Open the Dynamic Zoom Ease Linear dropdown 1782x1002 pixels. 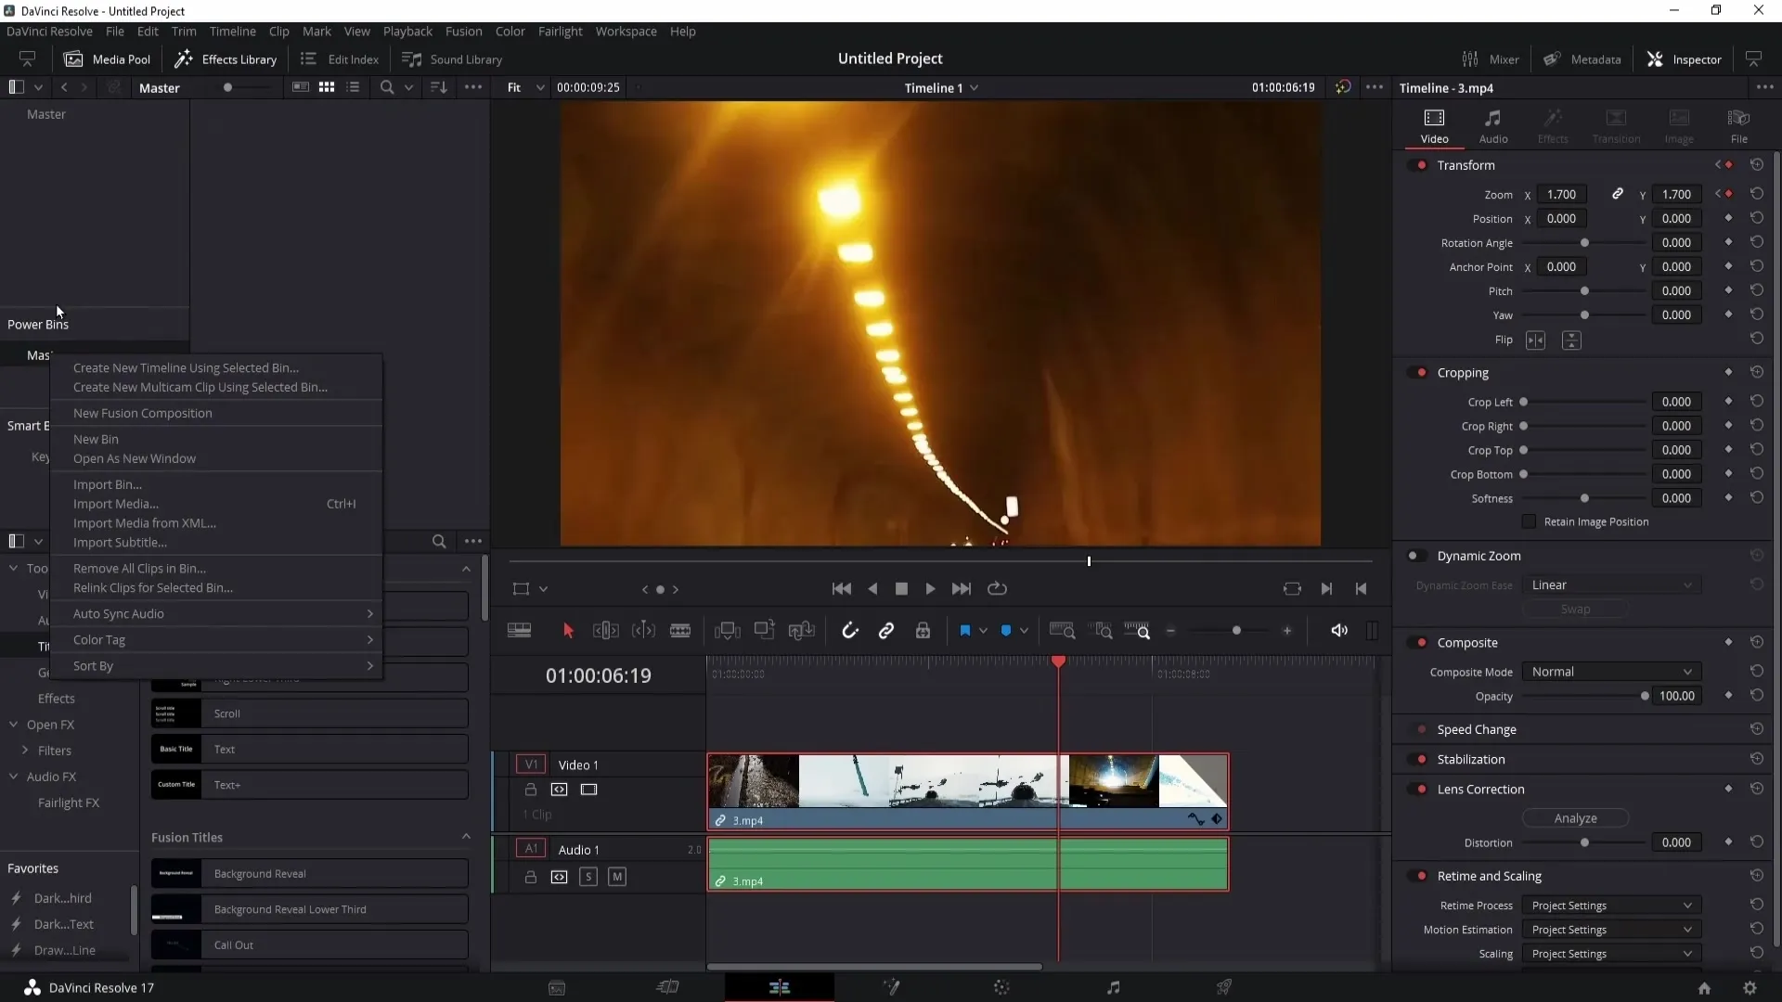pyautogui.click(x=1611, y=585)
